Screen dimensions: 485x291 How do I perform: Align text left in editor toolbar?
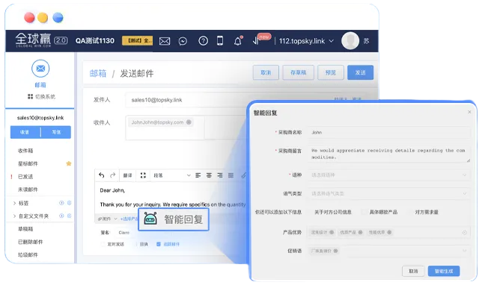pyautogui.click(x=198, y=175)
